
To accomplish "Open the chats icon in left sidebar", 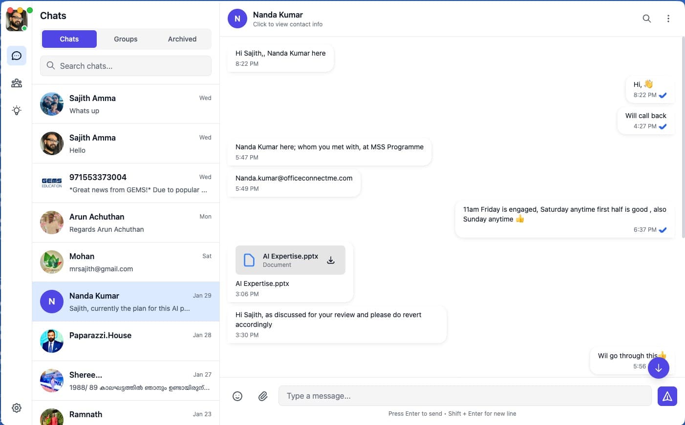I will pyautogui.click(x=17, y=56).
